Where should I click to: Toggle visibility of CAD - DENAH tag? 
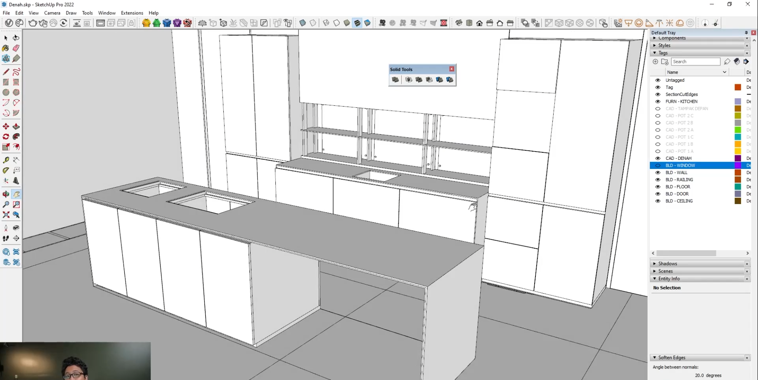658,158
